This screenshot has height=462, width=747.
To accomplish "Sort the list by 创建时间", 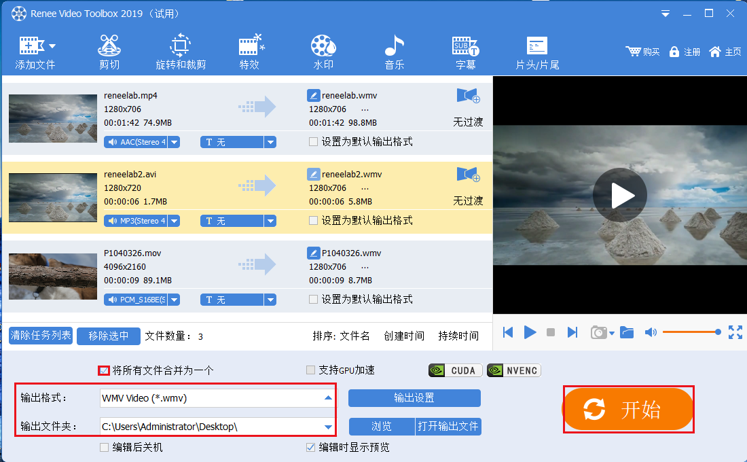I will pyautogui.click(x=404, y=336).
